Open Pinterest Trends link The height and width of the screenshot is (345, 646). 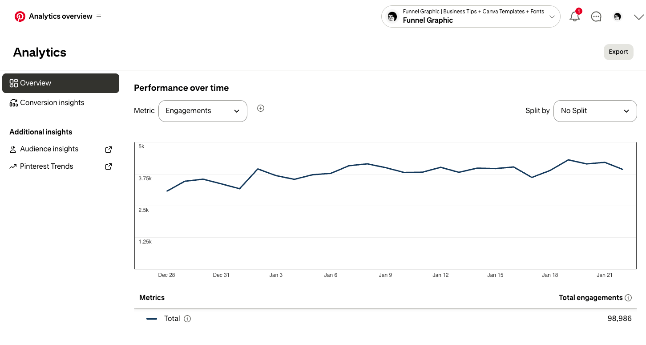point(46,166)
